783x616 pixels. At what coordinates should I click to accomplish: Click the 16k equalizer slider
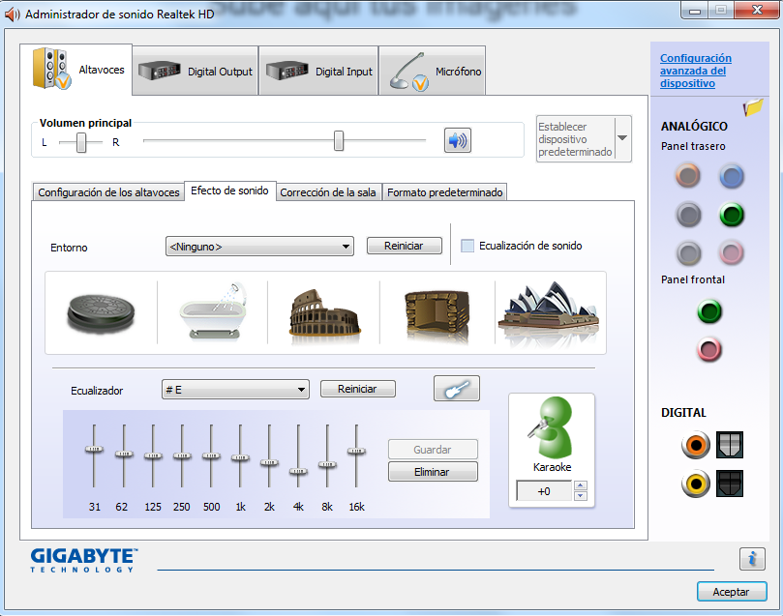pyautogui.click(x=356, y=451)
